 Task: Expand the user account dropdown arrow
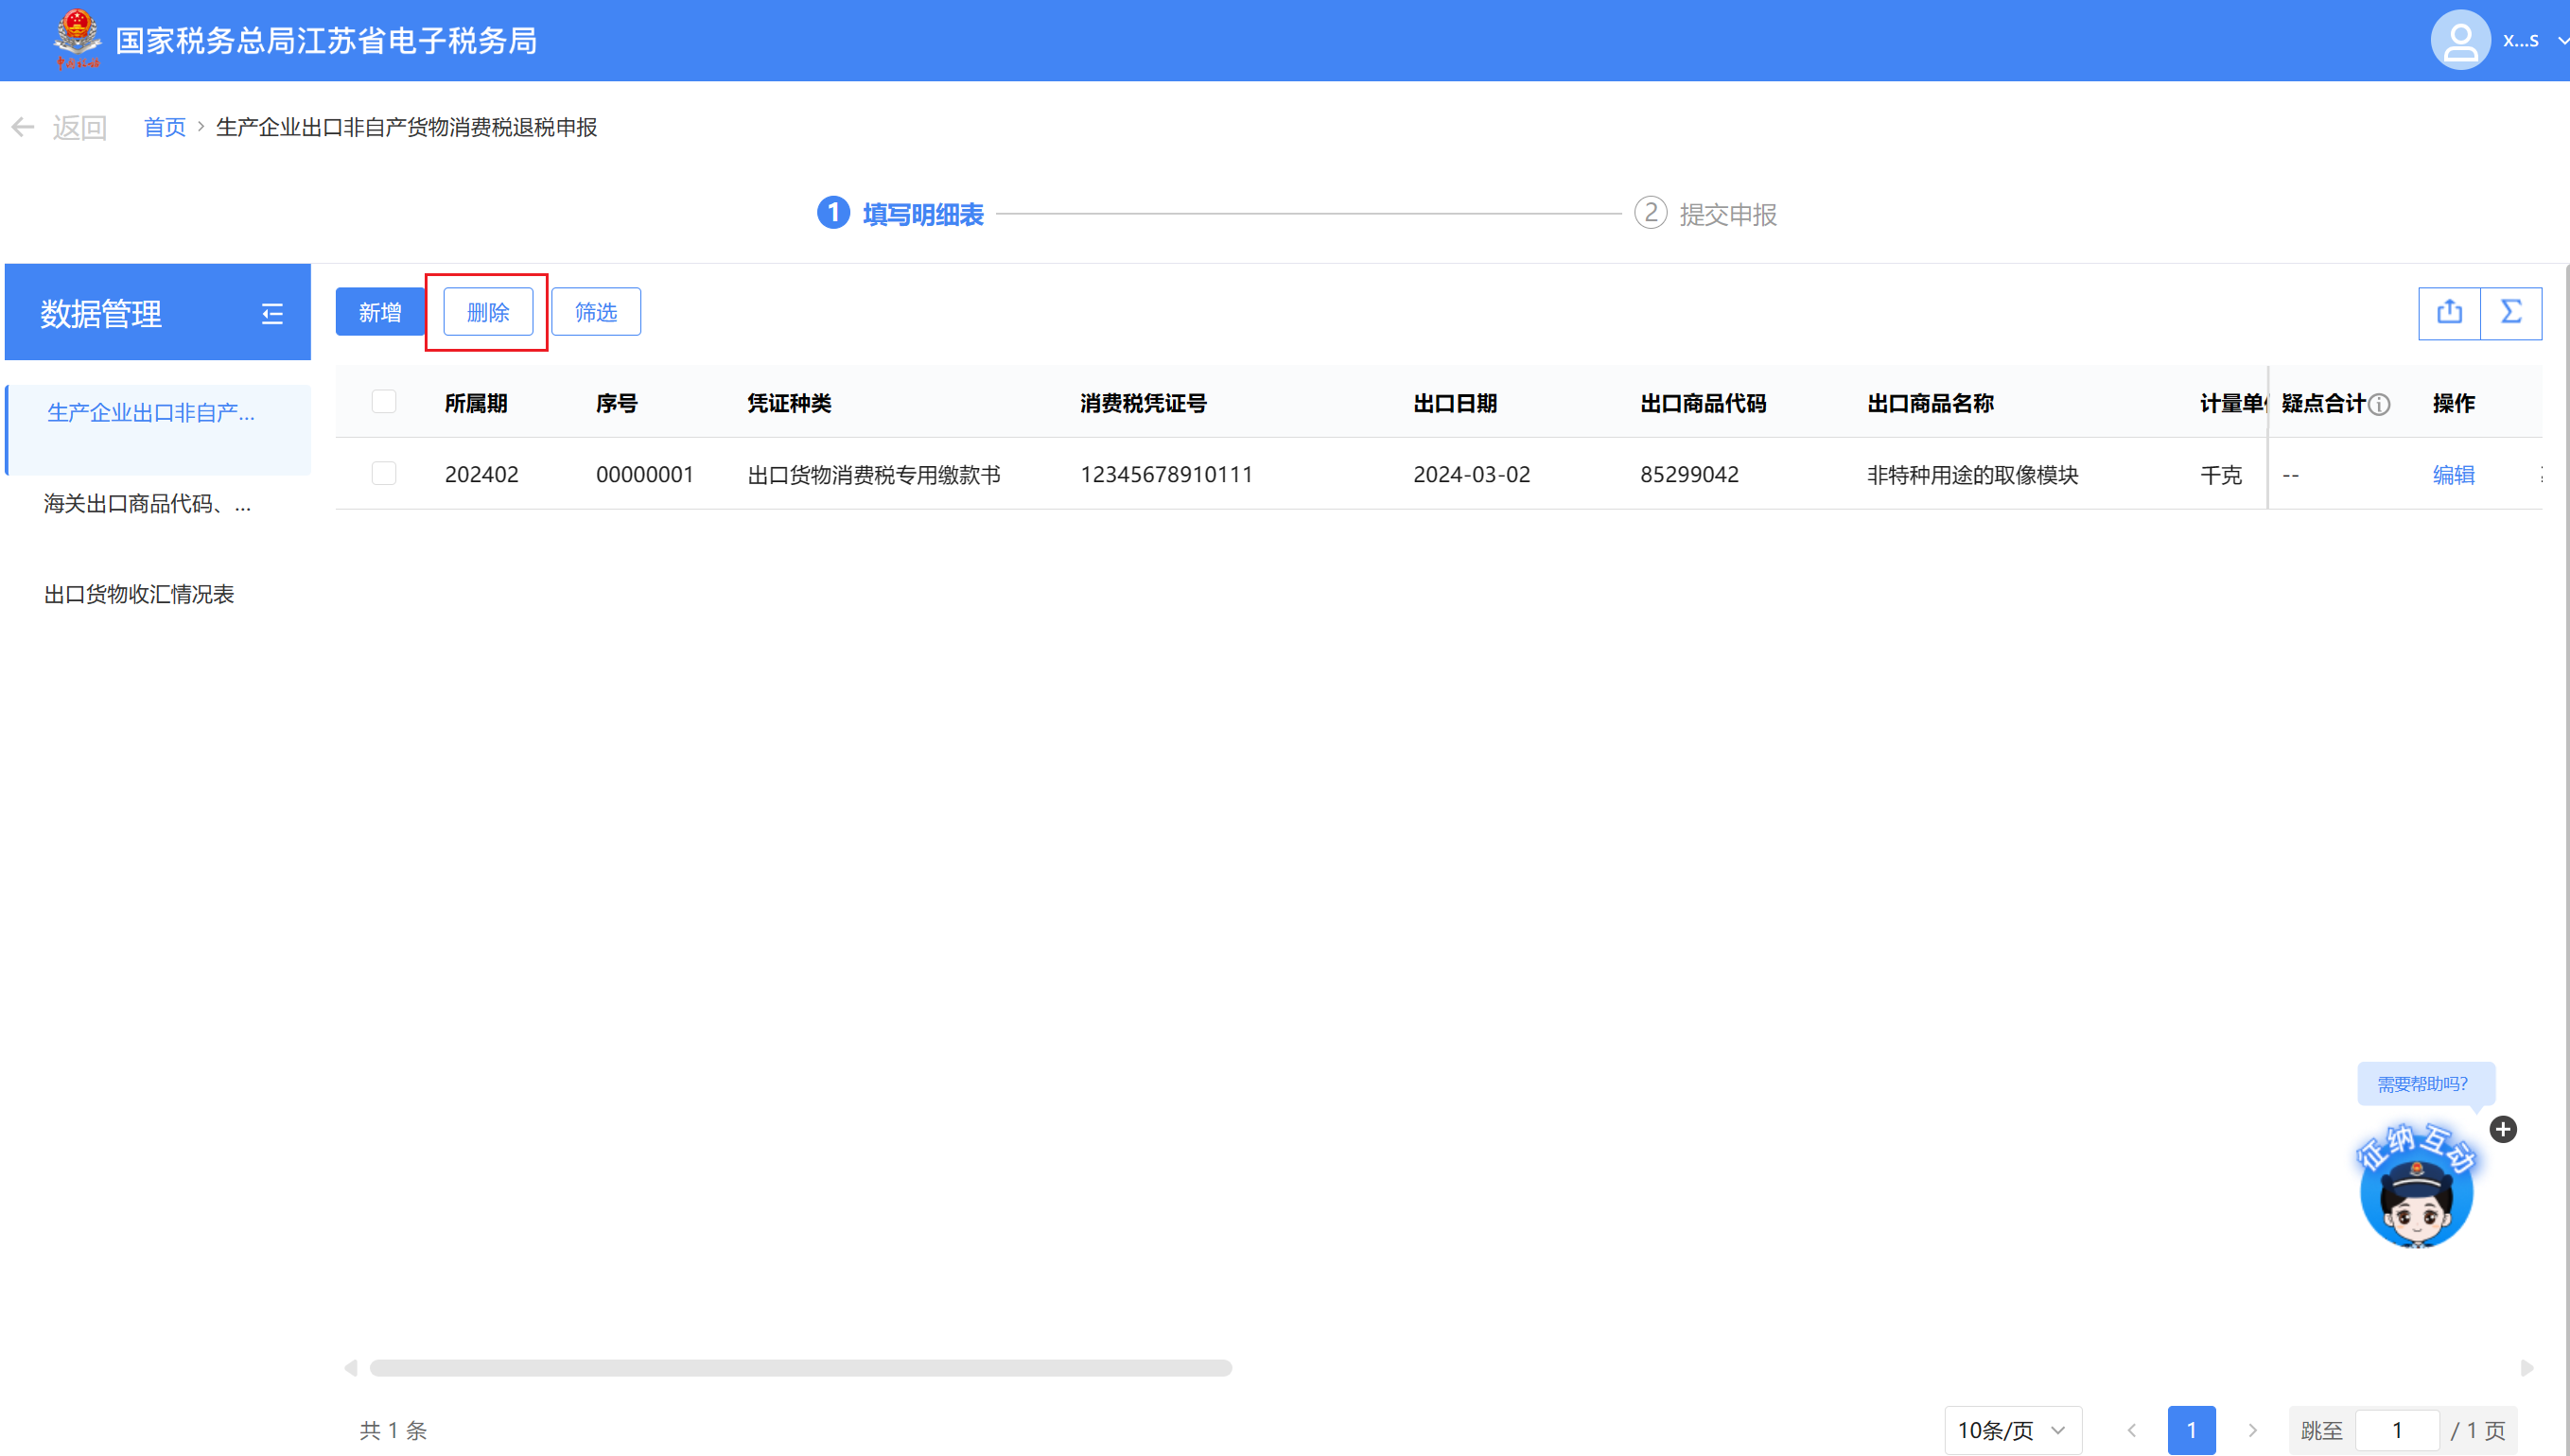(x=2561, y=41)
